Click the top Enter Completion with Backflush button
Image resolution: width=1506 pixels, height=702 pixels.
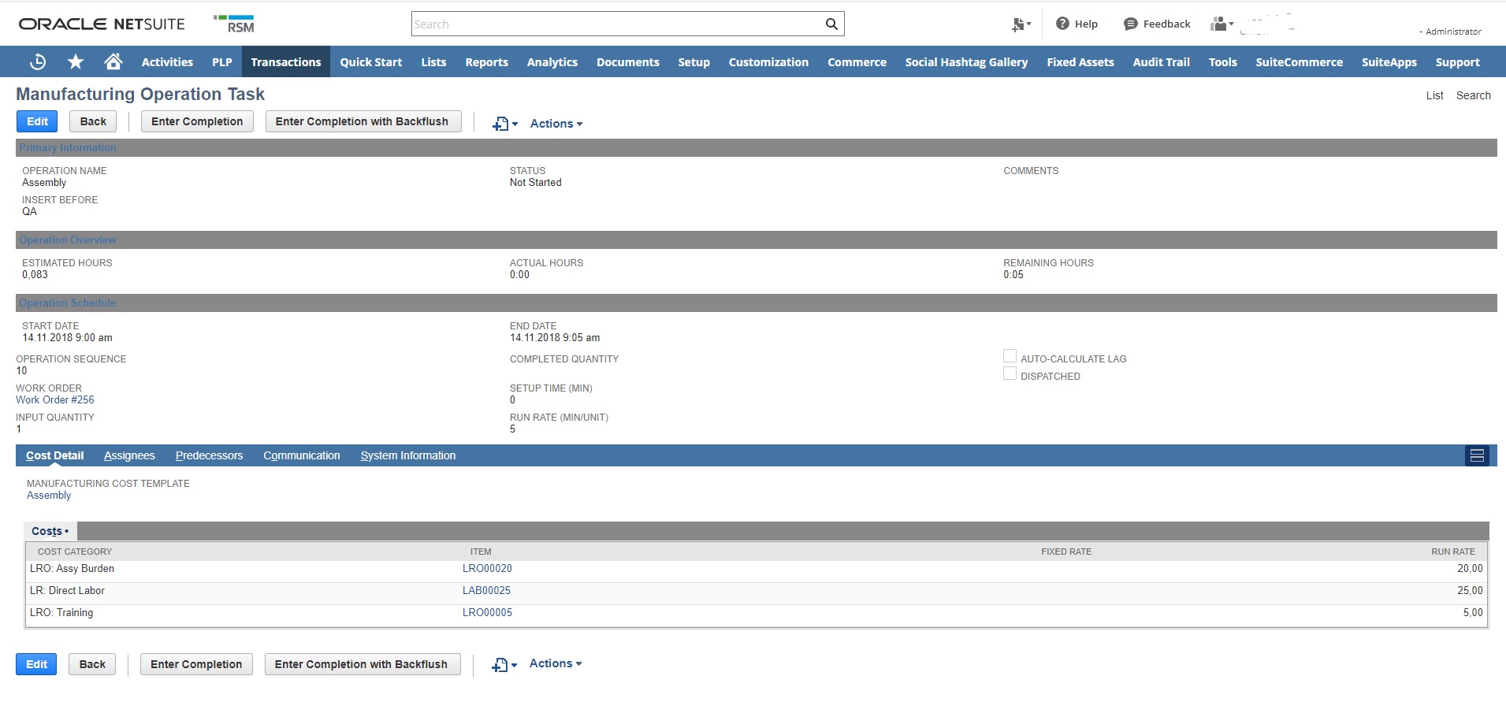[363, 121]
